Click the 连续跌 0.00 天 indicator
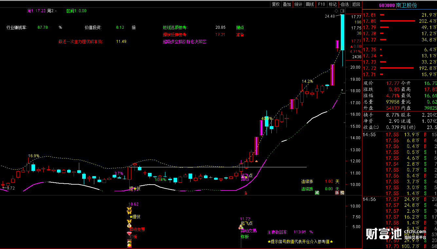 [x=320, y=189]
